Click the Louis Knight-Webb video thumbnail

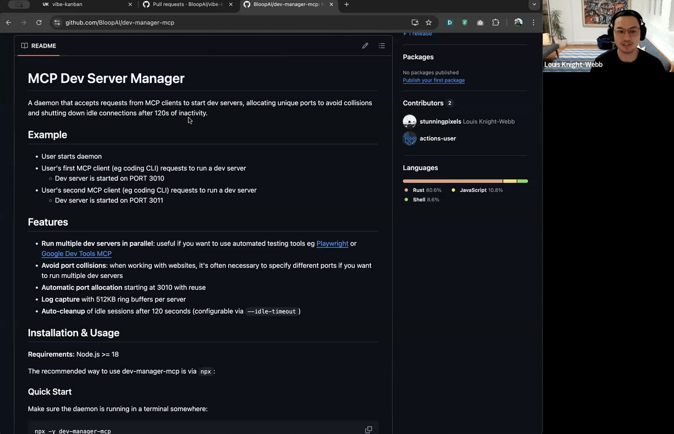pos(608,36)
